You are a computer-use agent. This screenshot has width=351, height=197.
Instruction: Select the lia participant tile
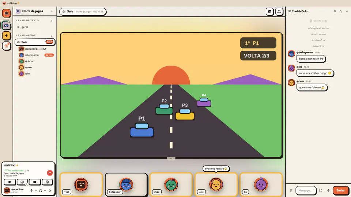pos(261,184)
